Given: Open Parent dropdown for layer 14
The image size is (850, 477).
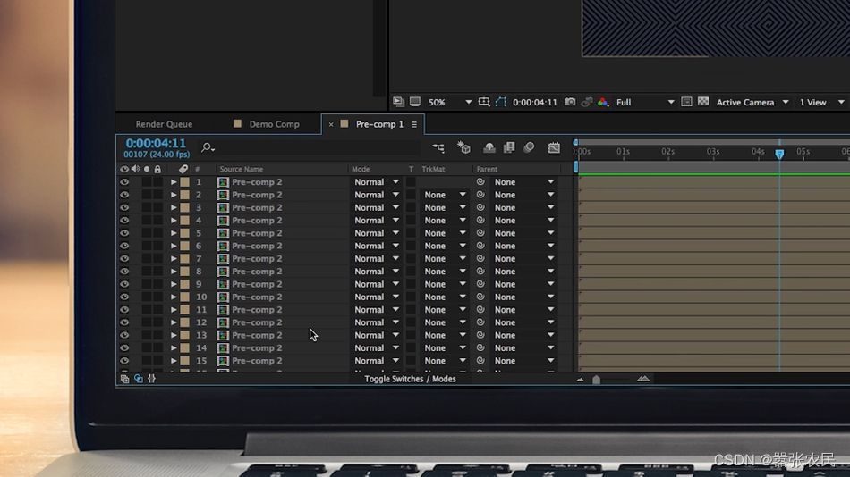Looking at the screenshot, I should [x=524, y=348].
